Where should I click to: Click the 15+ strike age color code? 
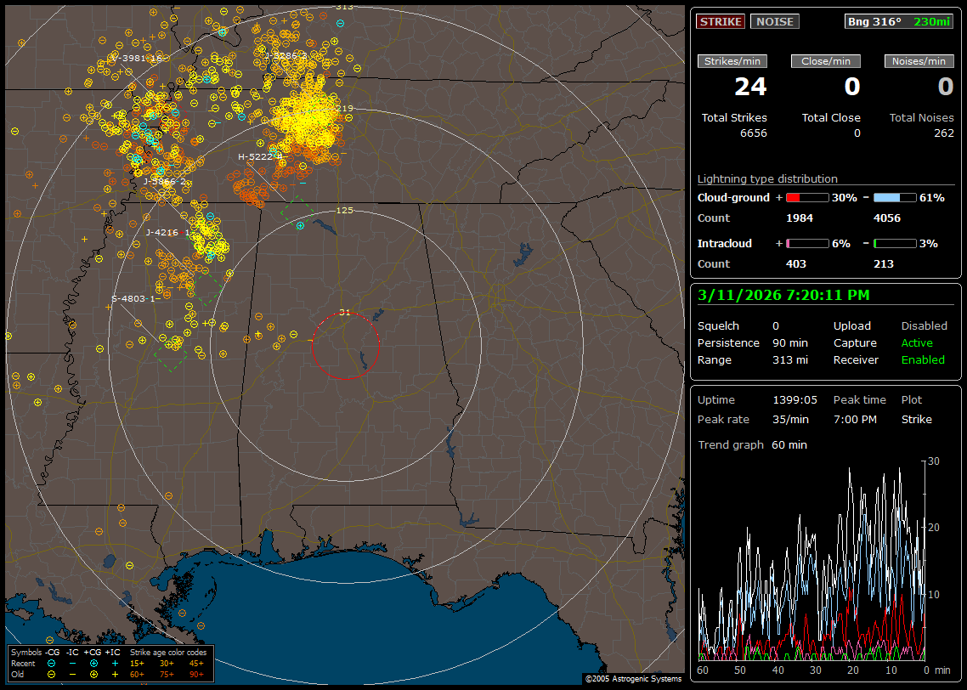(137, 663)
